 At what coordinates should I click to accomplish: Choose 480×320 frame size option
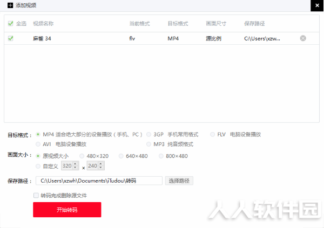(82, 156)
